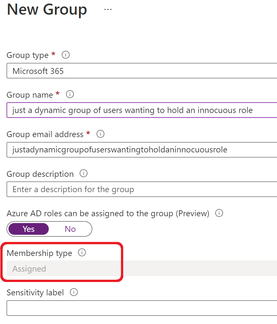Switch the Azure AD roles toggle to No
Image resolution: width=277 pixels, height=324 pixels.
(70, 229)
